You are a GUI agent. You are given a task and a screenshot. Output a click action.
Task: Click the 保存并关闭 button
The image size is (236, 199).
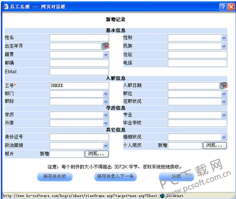pyautogui.click(x=55, y=176)
